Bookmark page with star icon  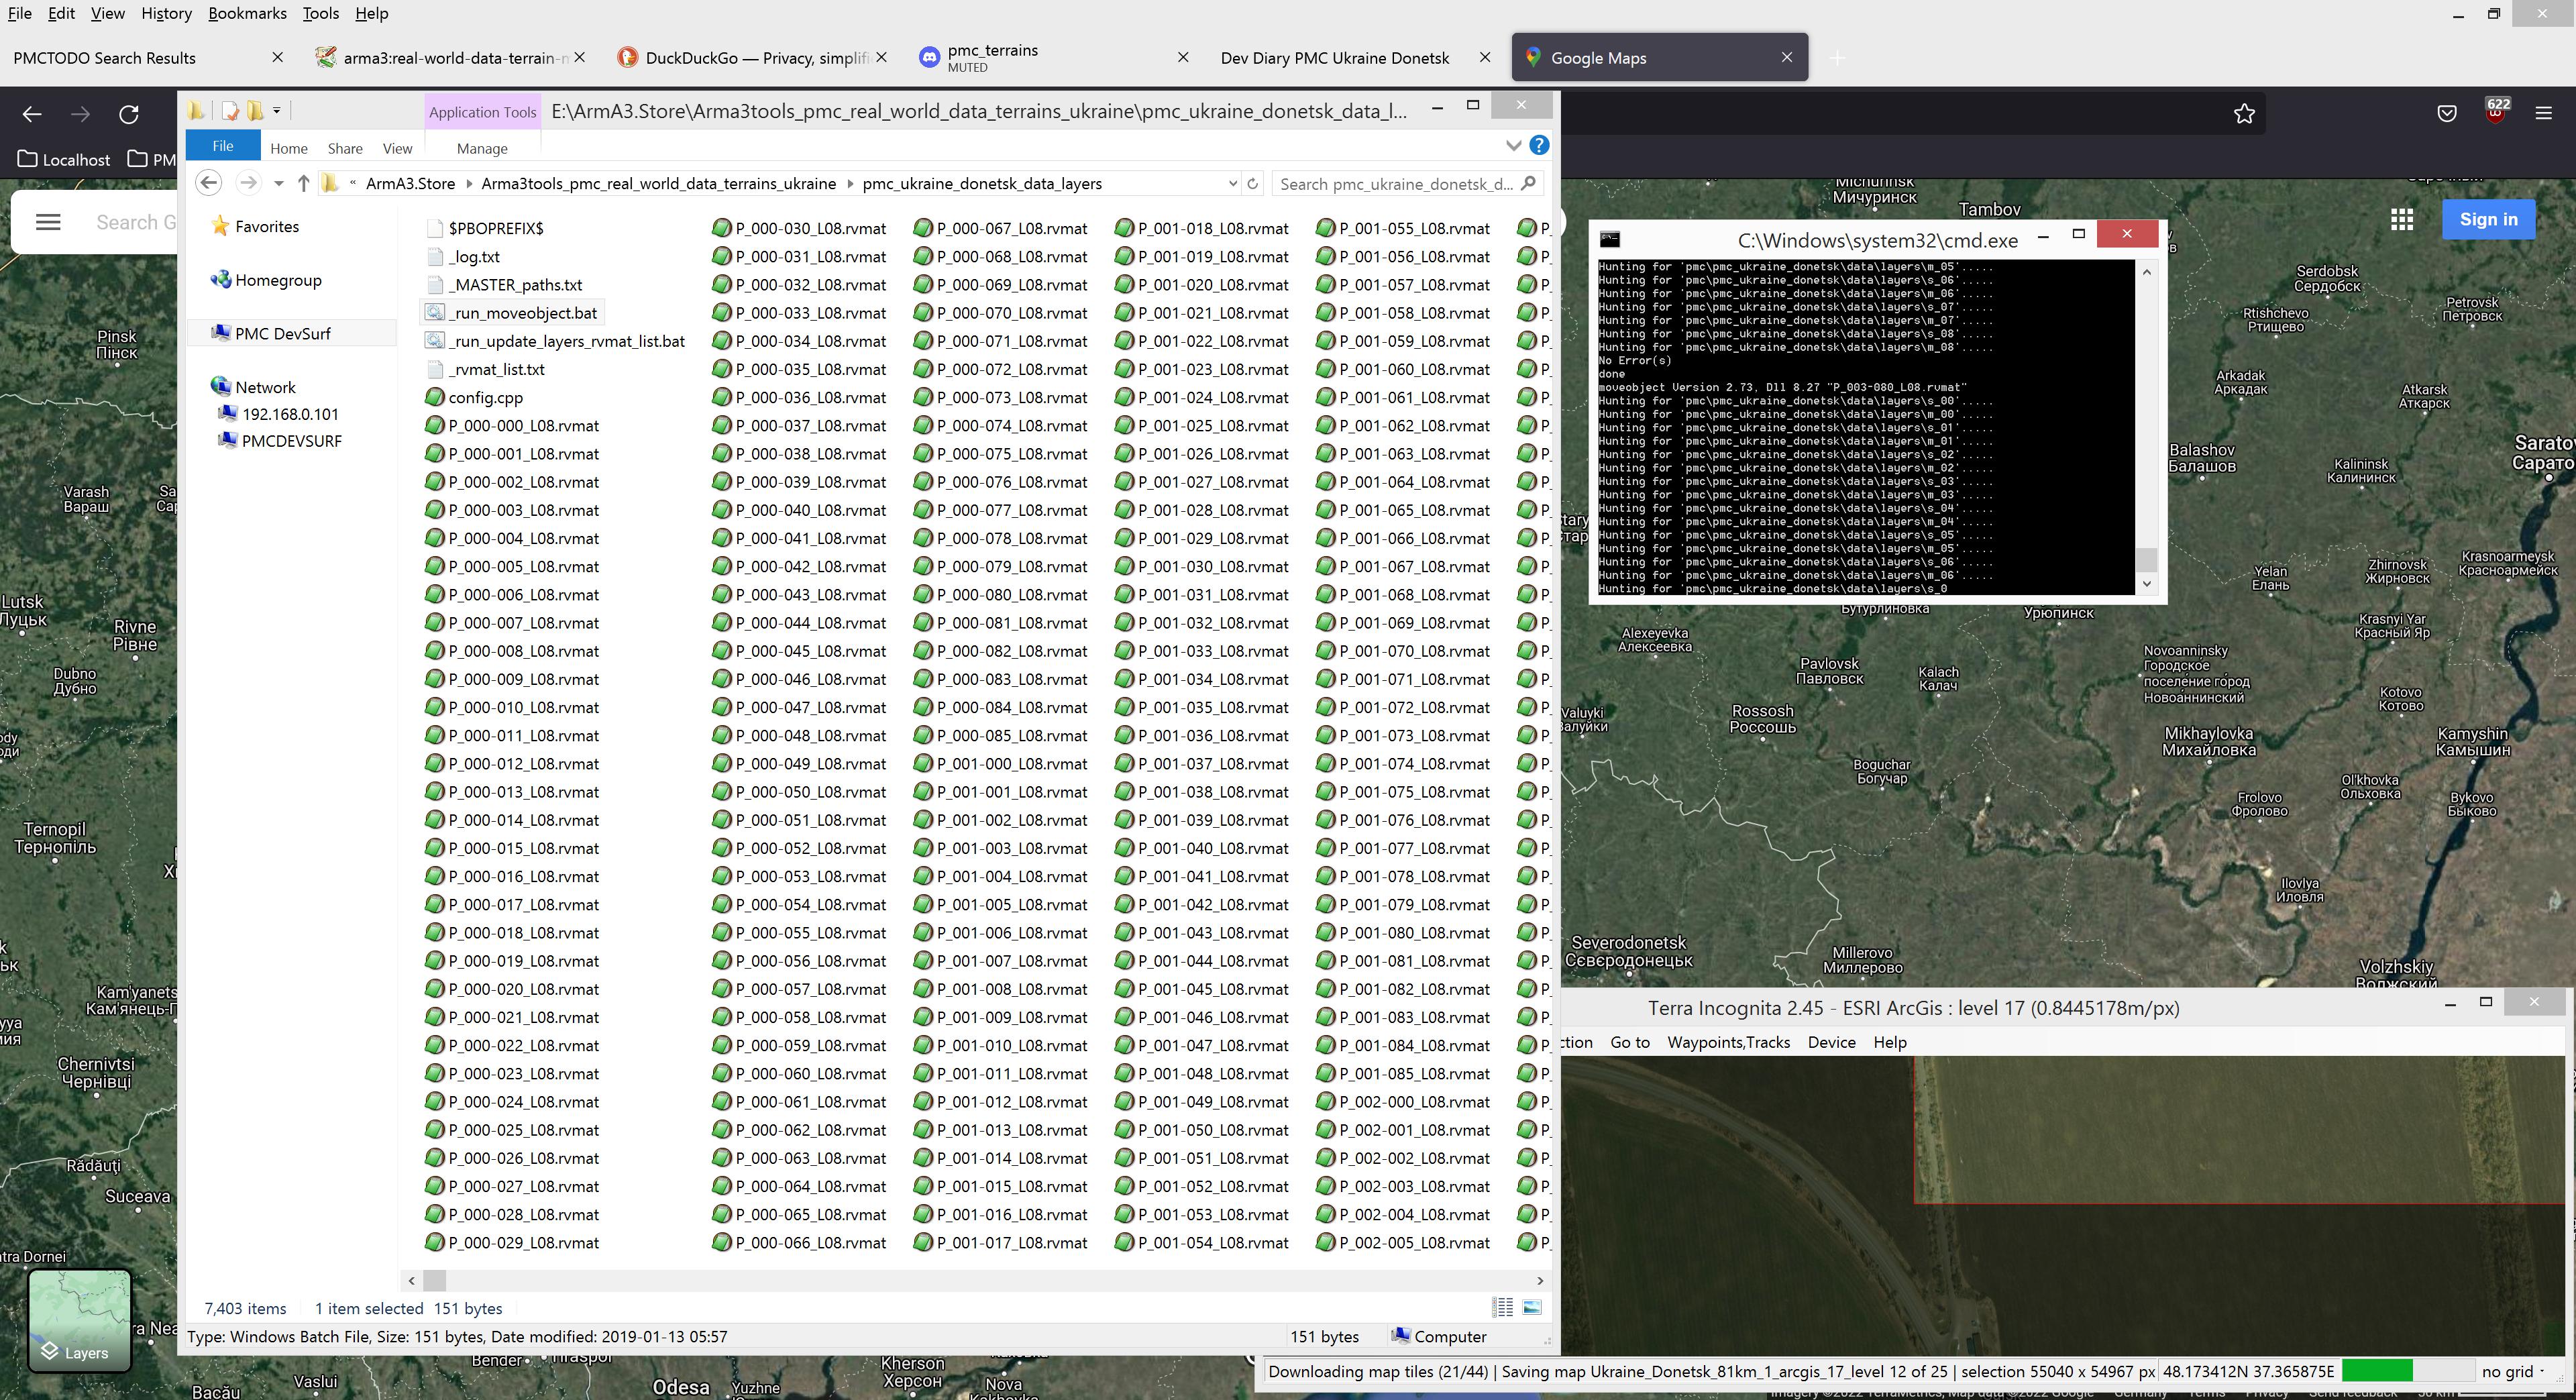pos(2244,114)
